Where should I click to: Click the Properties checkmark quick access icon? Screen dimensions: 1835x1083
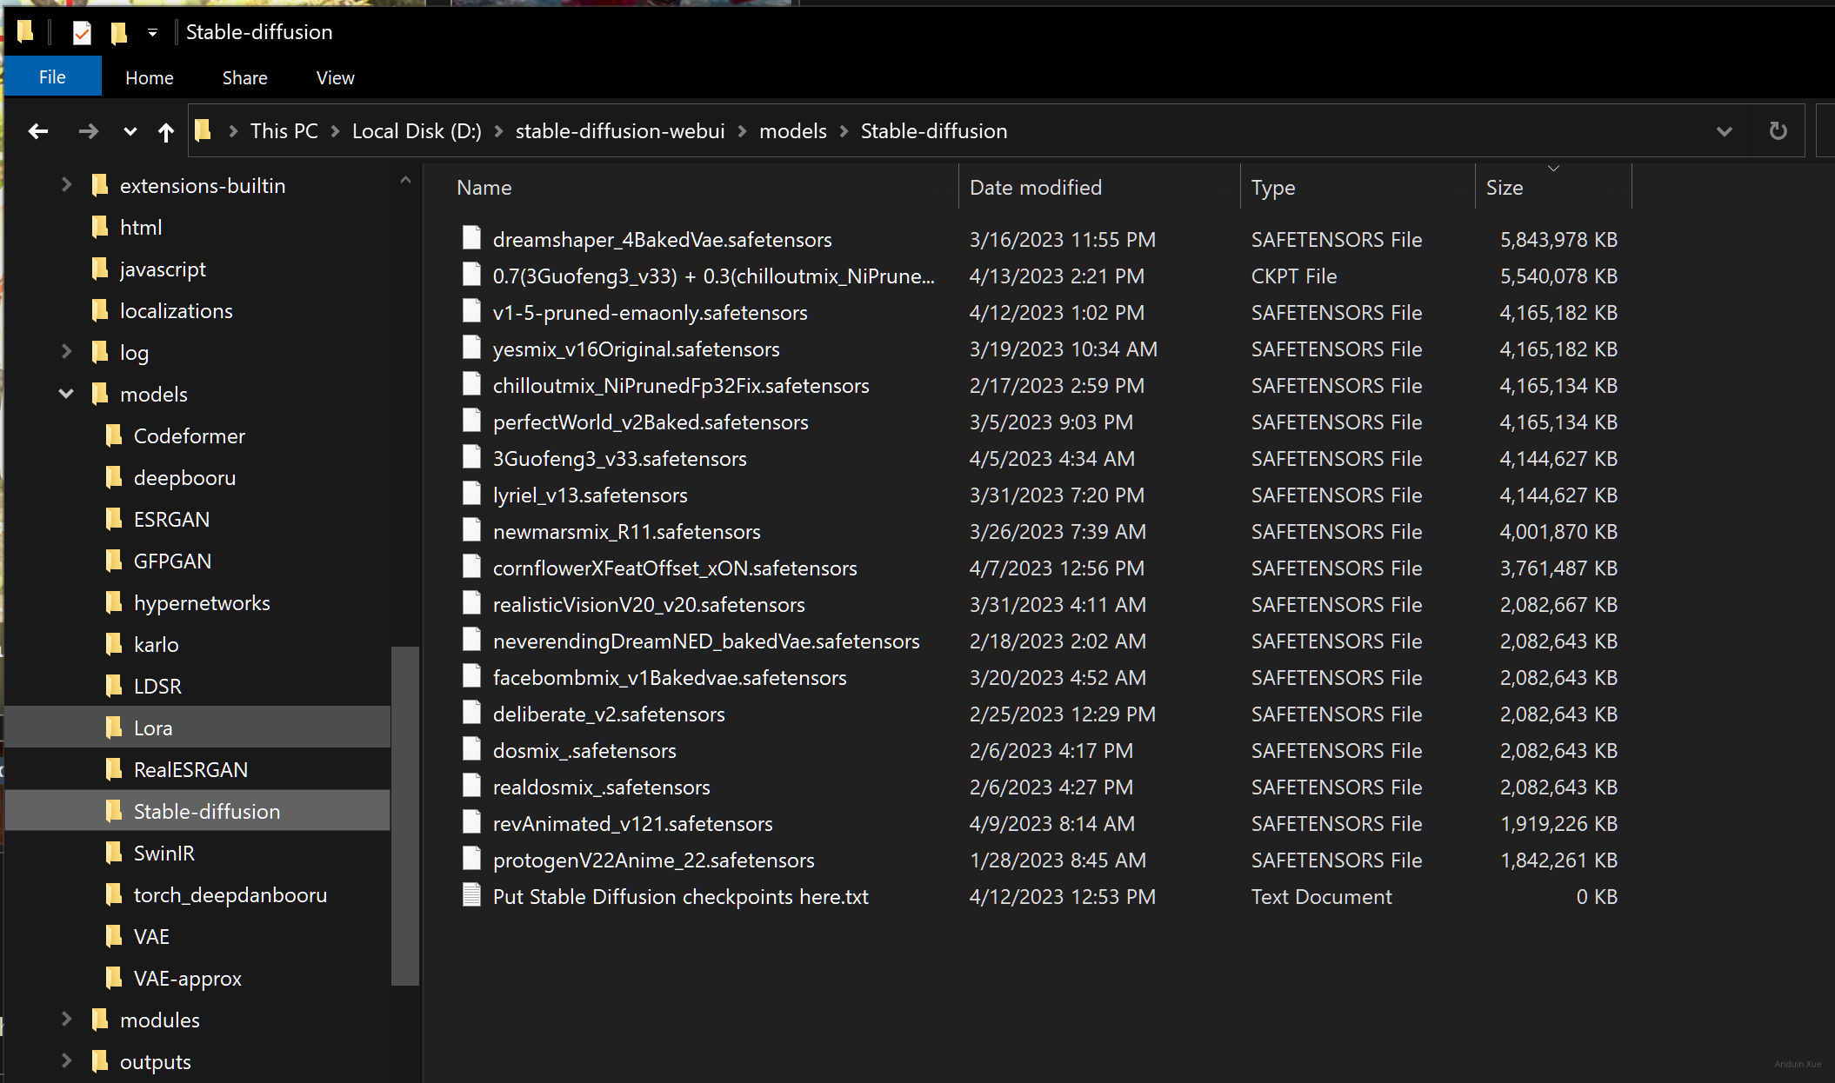point(82,33)
